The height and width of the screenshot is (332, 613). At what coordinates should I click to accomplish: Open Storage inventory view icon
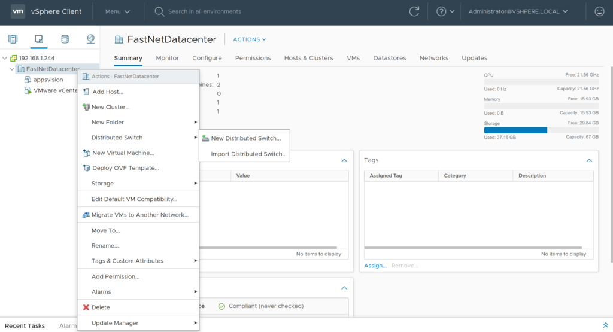65,39
